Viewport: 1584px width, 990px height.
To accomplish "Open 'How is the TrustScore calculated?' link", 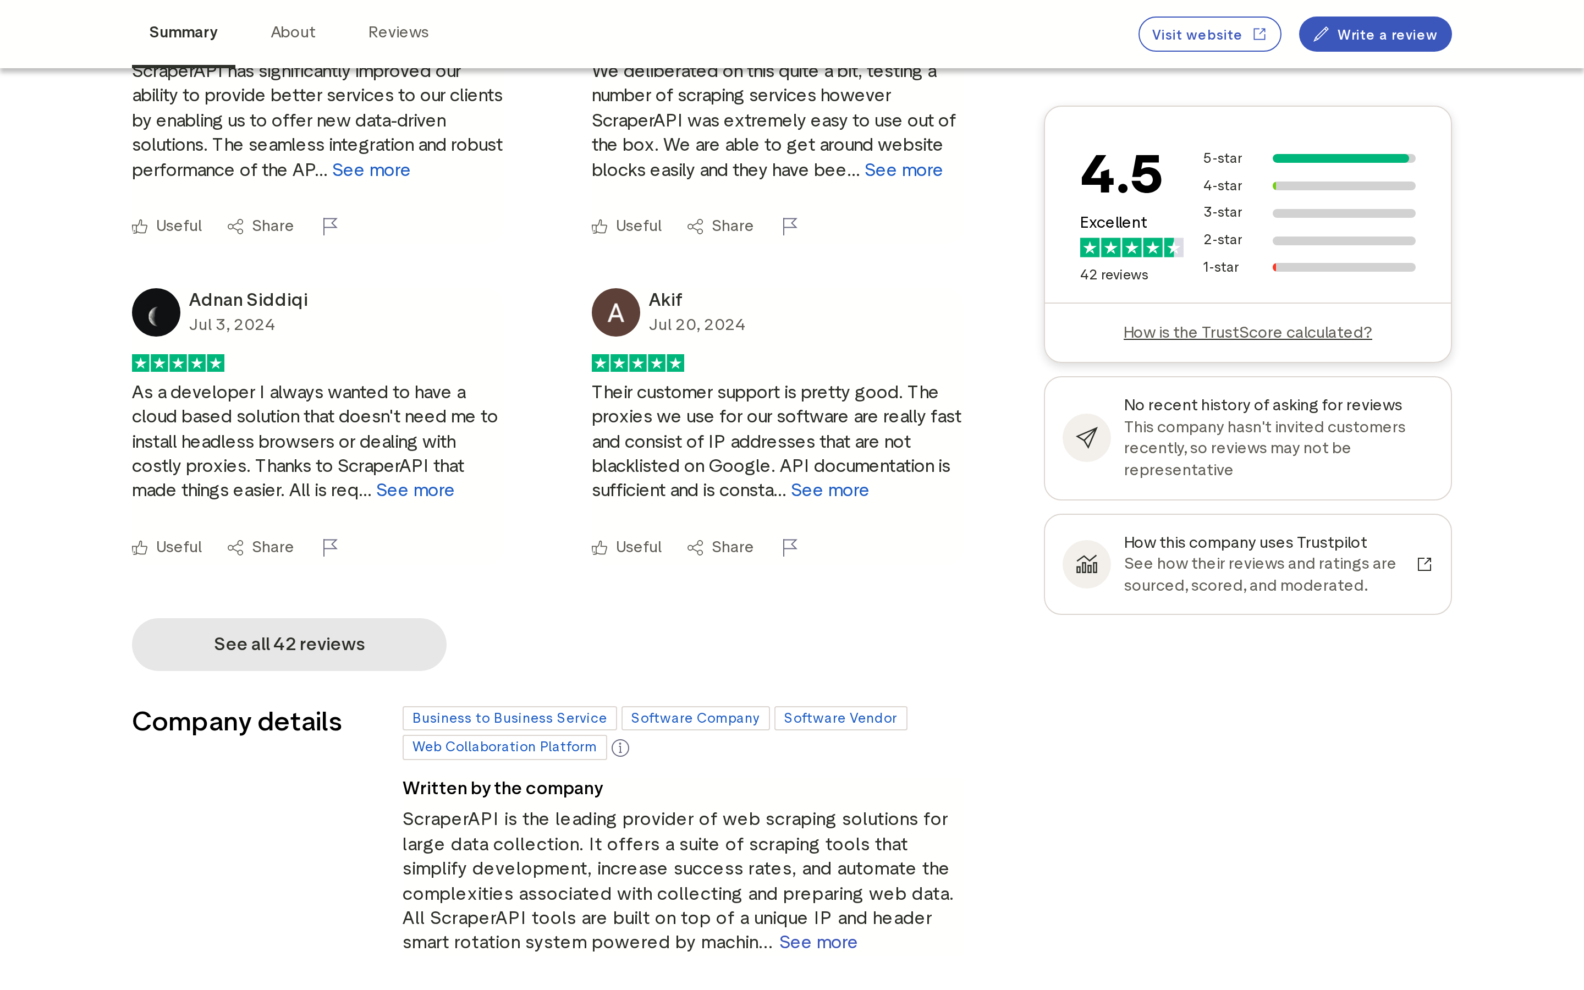I will coord(1247,332).
